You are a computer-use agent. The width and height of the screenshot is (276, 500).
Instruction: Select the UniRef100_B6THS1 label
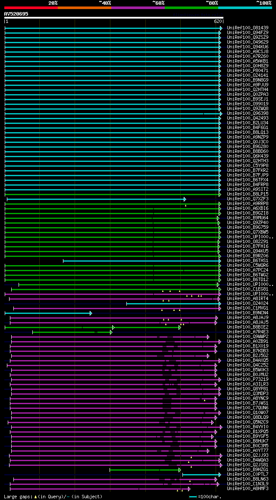pos(248,261)
